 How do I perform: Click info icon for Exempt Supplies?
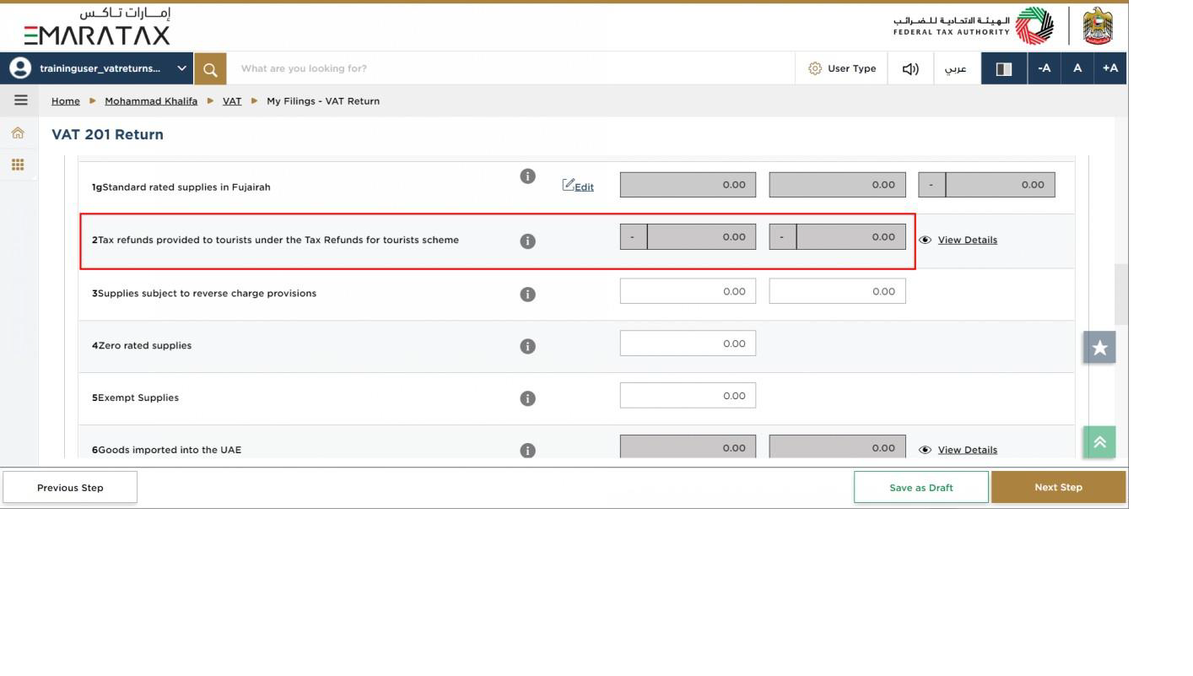click(x=527, y=398)
